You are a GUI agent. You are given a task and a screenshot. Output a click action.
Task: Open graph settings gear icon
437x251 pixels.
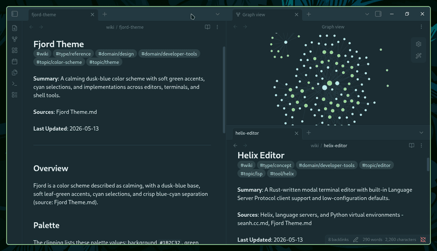click(419, 44)
